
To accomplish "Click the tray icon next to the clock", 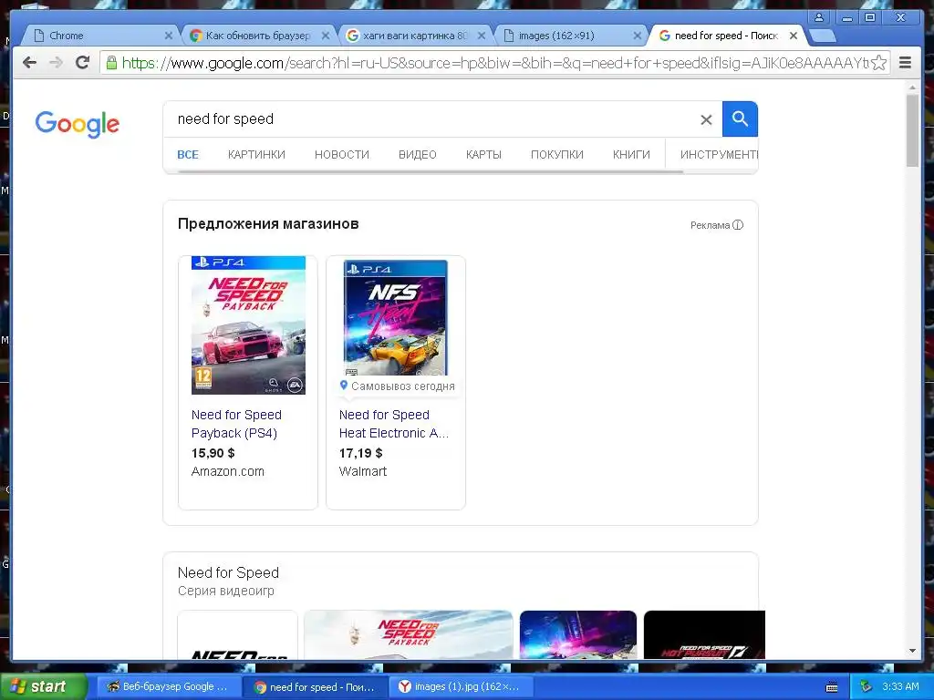I will [867, 687].
